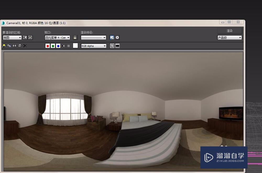This screenshot has height=173, width=262.
Task: Toggle the viewport lock padlock
Action: (75, 37)
